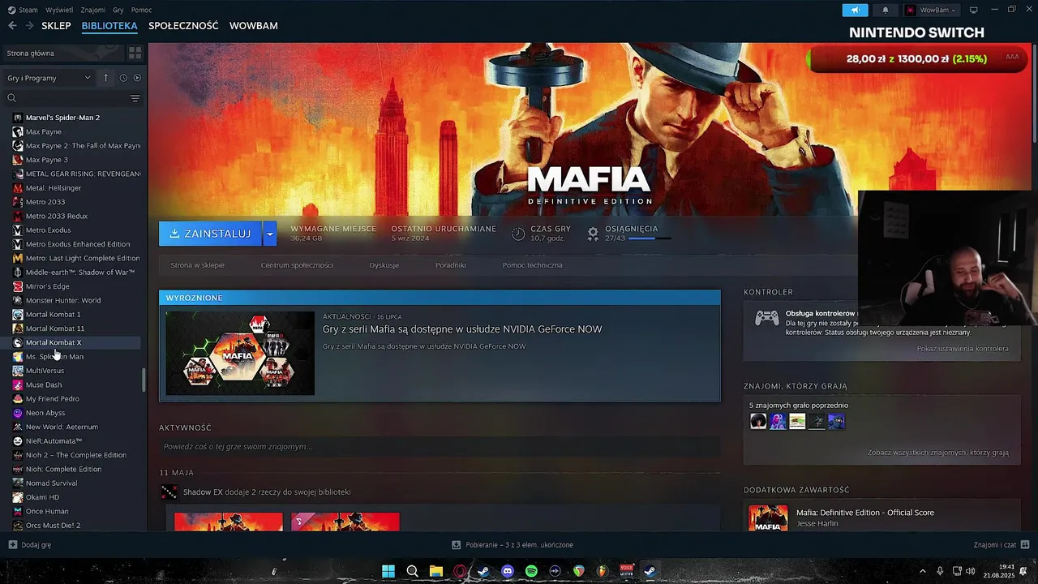Viewport: 1038px width, 584px height.
Task: Click the controller gamepad icon
Action: coord(766,318)
